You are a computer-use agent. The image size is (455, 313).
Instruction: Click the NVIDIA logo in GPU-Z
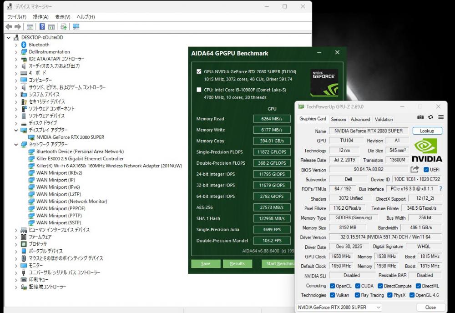[427, 150]
